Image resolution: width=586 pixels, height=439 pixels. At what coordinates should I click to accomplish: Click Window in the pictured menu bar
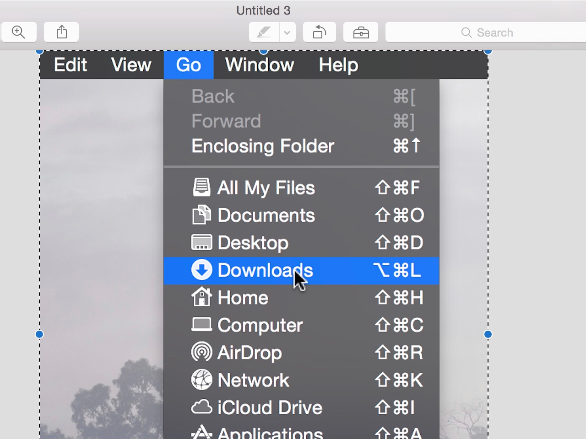point(260,65)
